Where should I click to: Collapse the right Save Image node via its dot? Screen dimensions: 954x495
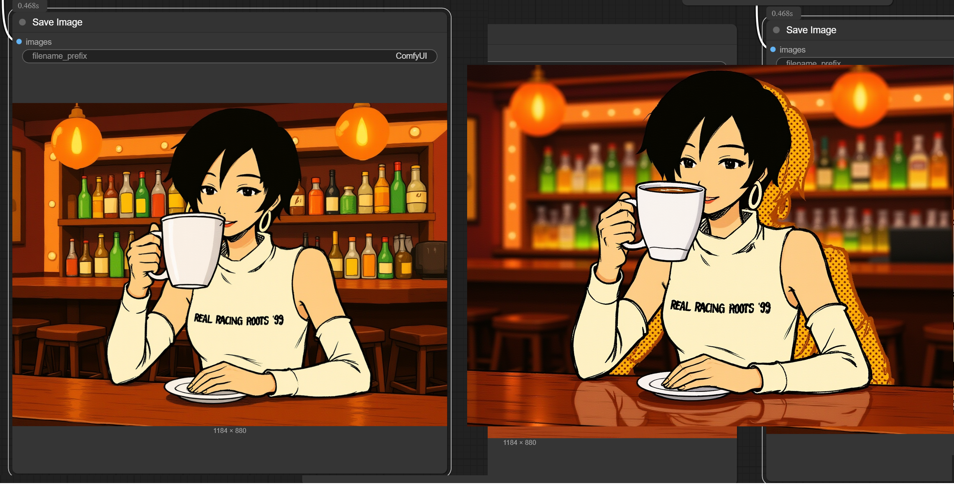pos(776,30)
